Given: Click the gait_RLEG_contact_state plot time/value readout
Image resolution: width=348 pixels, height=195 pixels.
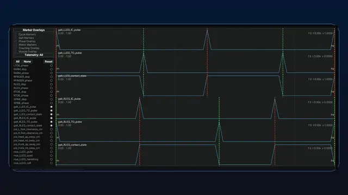Looking at the screenshot, I should pos(320,148).
